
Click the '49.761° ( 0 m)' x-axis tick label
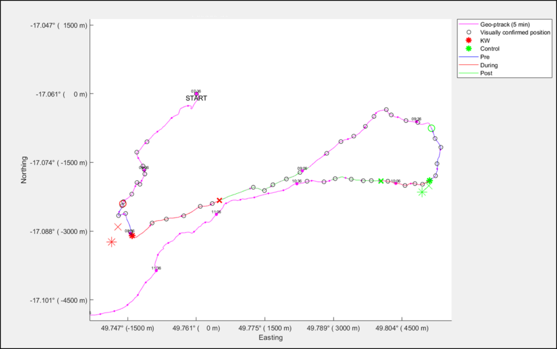[196, 328]
